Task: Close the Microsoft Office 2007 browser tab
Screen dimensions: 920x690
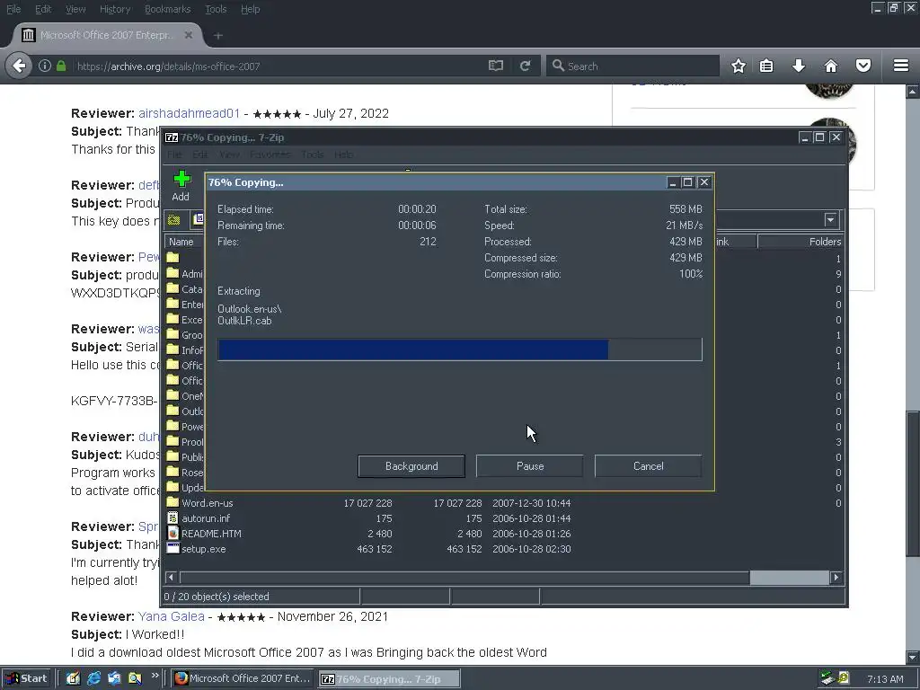Action: pyautogui.click(x=189, y=35)
